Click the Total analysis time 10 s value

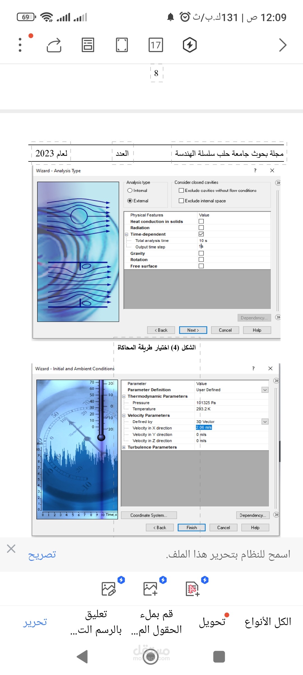[203, 240]
